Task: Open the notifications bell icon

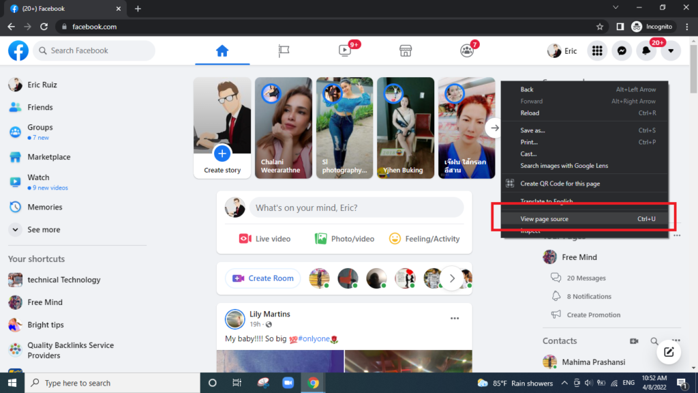Action: (x=646, y=51)
